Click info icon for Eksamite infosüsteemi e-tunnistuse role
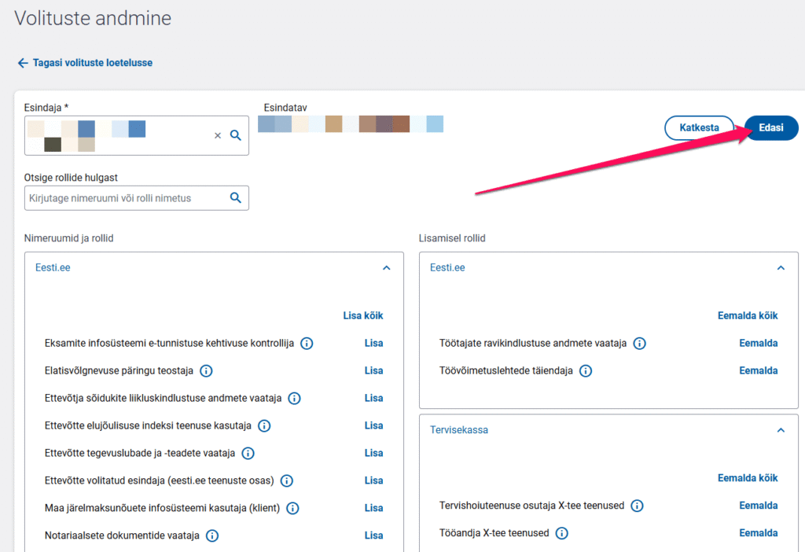 pyautogui.click(x=307, y=344)
